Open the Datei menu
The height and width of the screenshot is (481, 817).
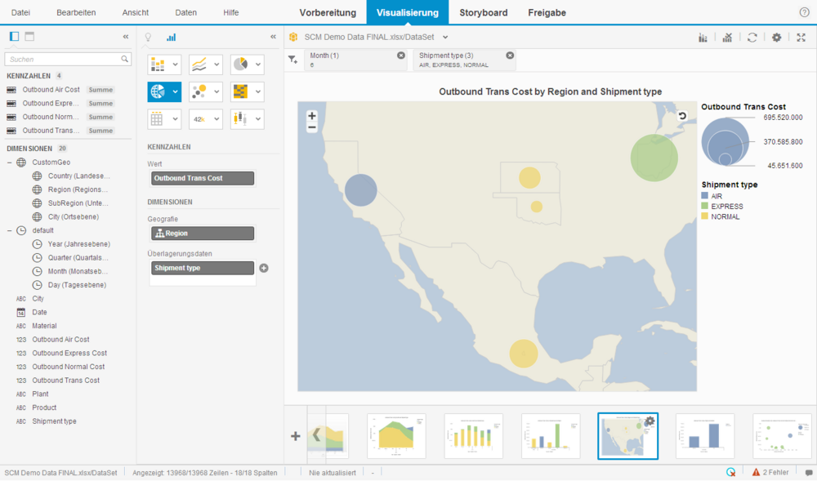[21, 12]
